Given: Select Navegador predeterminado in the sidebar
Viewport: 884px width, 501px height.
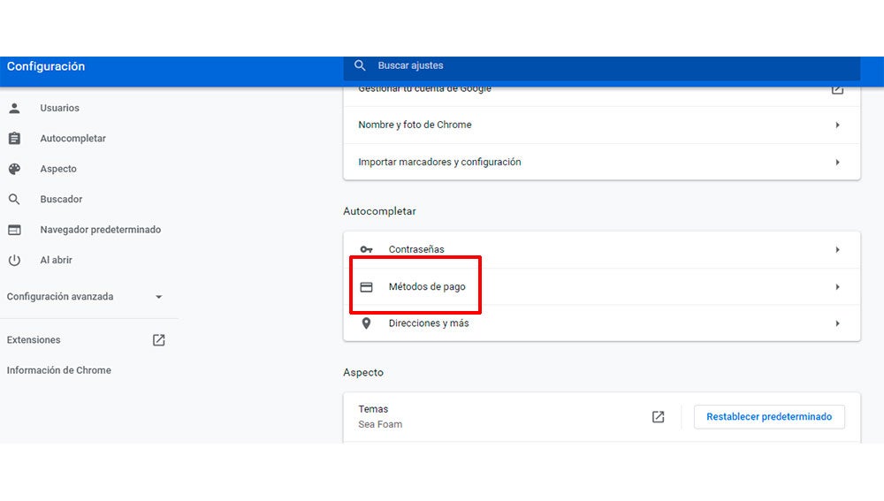Looking at the screenshot, I should coord(101,230).
